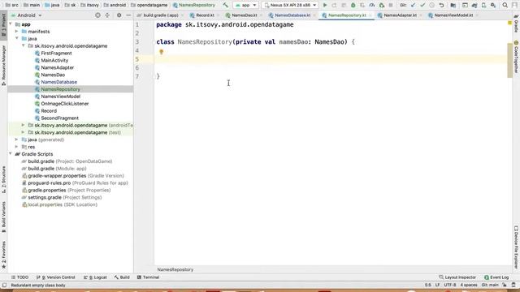Collapse the Gradle Scripts node

tap(11, 154)
